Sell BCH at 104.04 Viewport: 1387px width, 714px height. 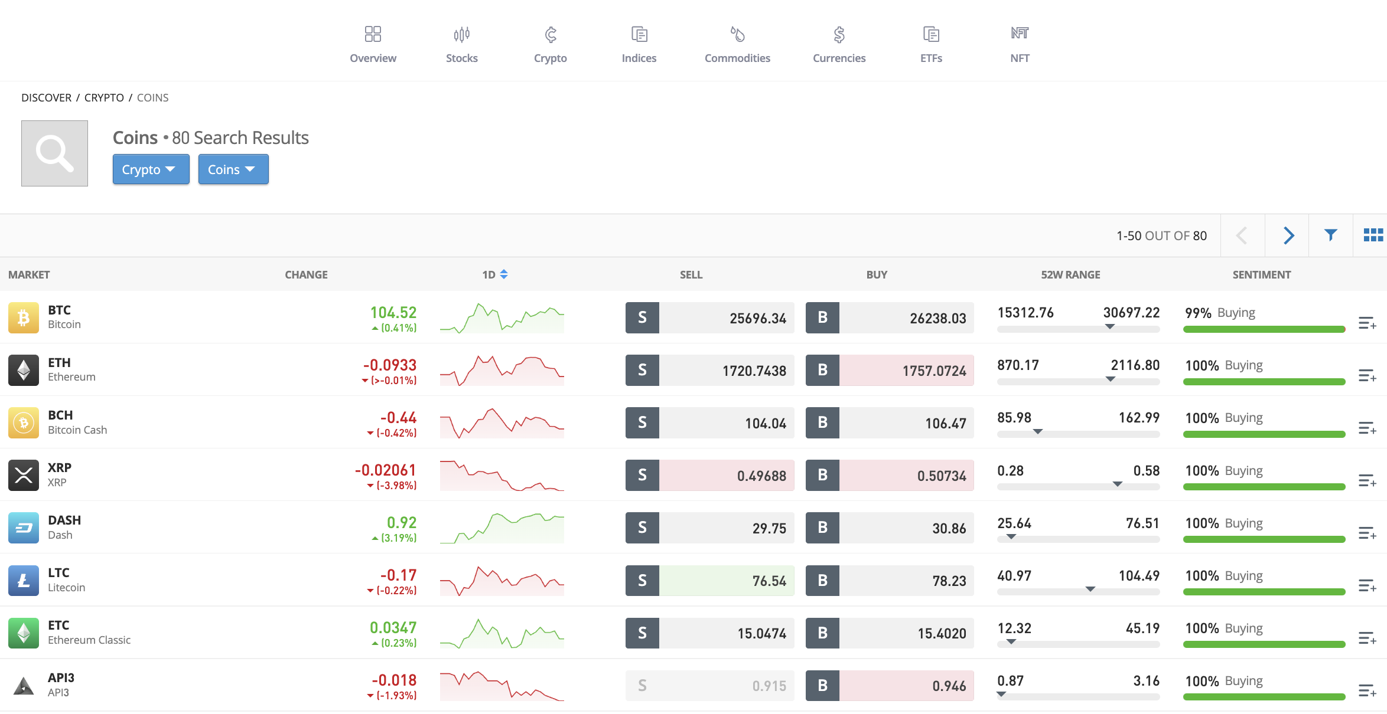[709, 422]
